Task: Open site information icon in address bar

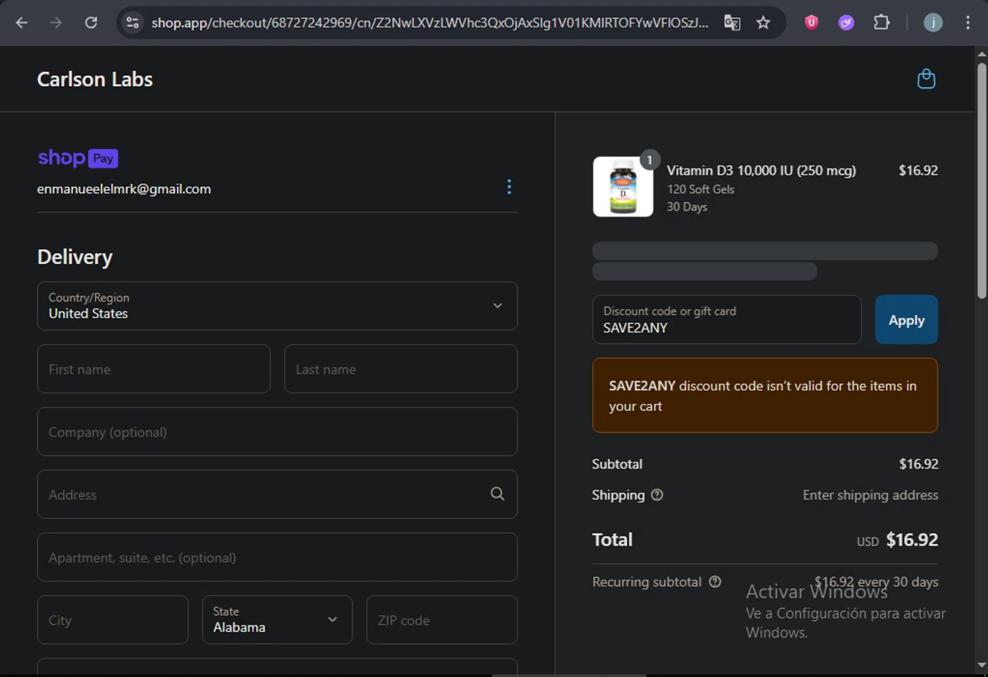Action: [x=132, y=23]
